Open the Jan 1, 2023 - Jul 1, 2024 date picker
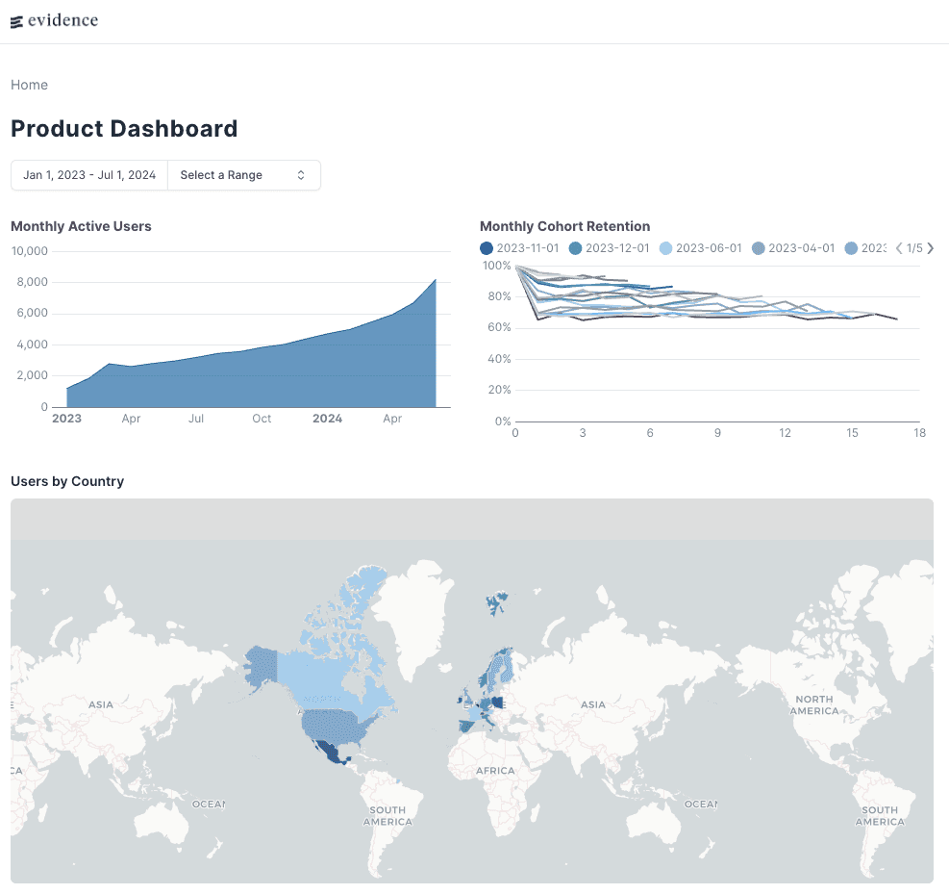Viewport: 949px width, 894px height. (x=89, y=175)
